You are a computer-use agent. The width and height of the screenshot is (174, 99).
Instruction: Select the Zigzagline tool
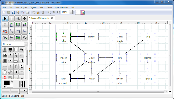[x=24, y=31]
